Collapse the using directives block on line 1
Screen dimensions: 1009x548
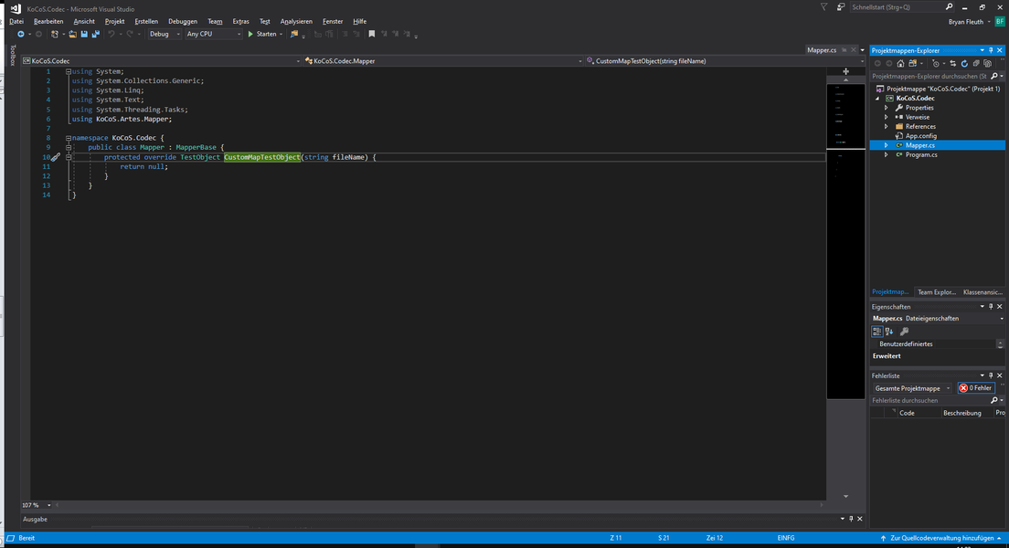point(69,71)
